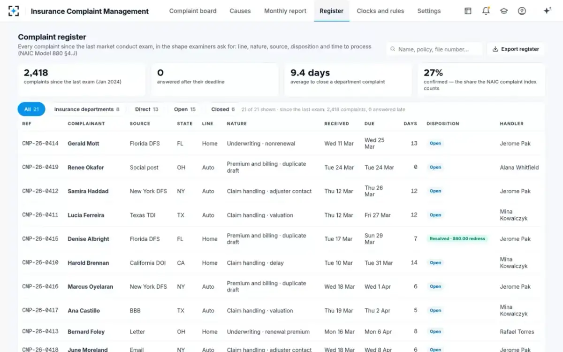Click Underwriting · nonrenewal nature

coord(261,144)
